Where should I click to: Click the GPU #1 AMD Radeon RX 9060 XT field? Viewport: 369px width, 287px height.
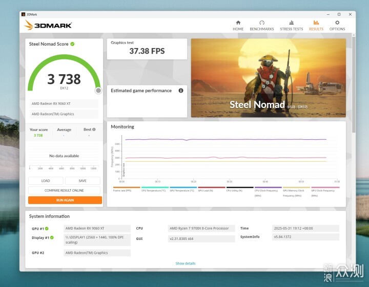[x=97, y=228]
